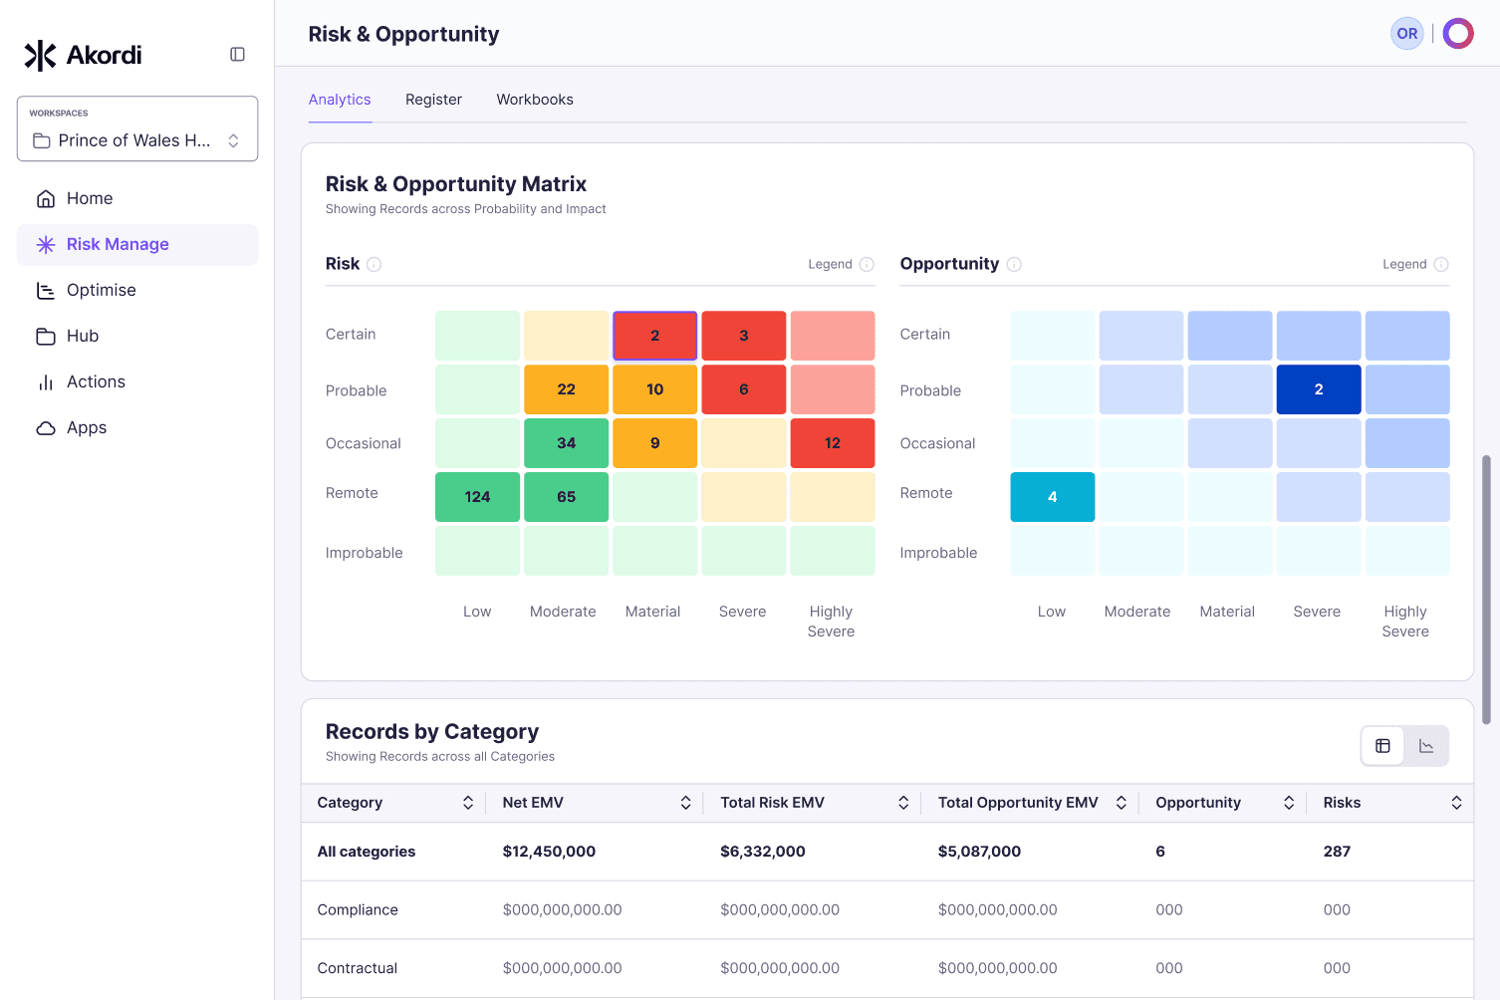Select the green risk cell showing 124

(477, 497)
